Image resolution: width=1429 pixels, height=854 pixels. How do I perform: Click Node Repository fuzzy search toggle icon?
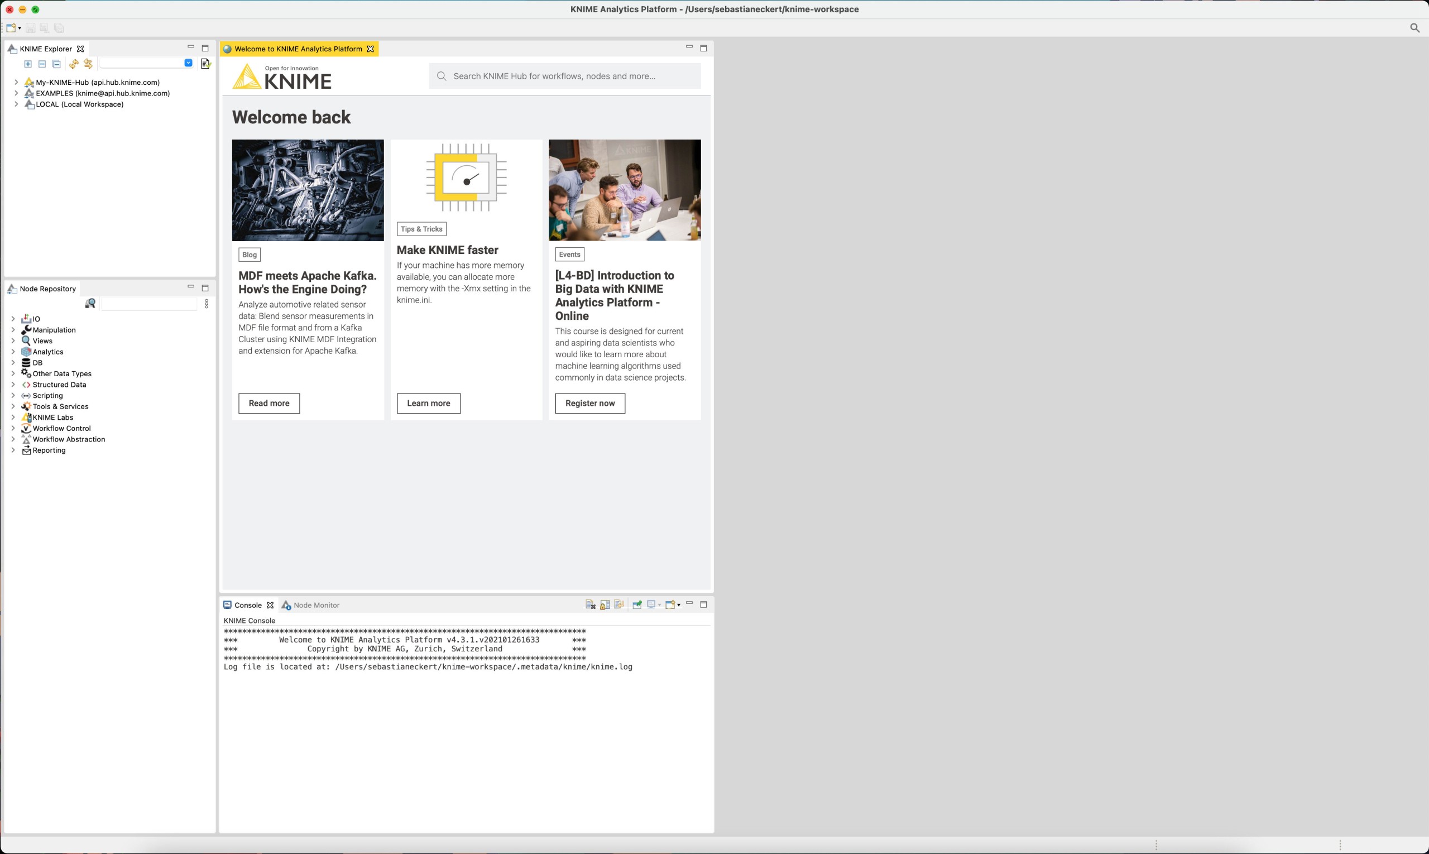point(90,303)
